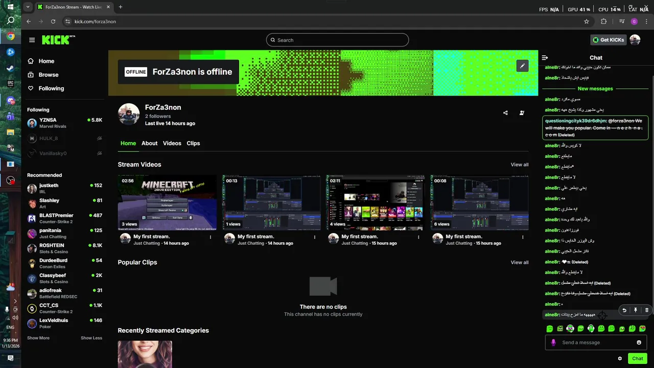
Task: Open chat settings gear
Action: [620, 358]
